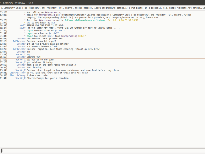Click bayaz in the 'removes quiet' line
205x154 pixels.
(30, 31)
